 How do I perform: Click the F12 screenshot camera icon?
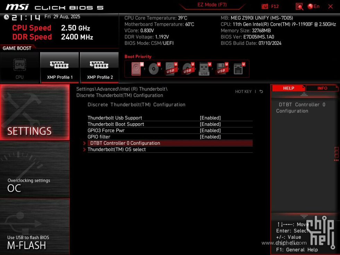(x=264, y=7)
